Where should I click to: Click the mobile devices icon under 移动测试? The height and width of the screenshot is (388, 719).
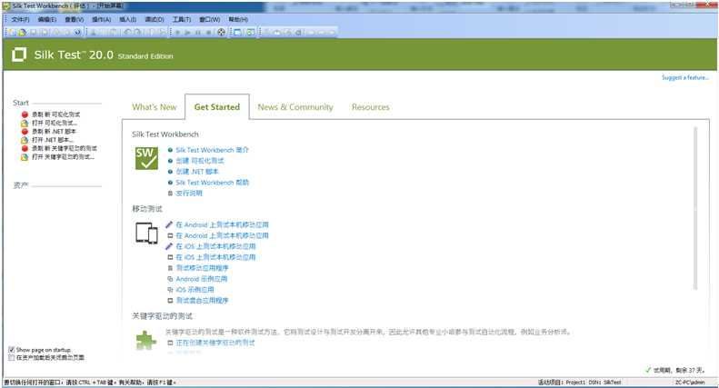[146, 233]
